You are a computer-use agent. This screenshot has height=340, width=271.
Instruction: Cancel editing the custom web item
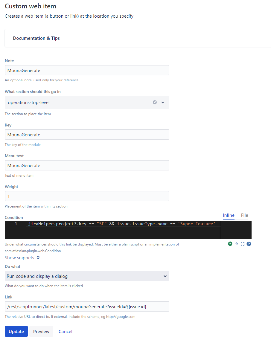pos(66,331)
